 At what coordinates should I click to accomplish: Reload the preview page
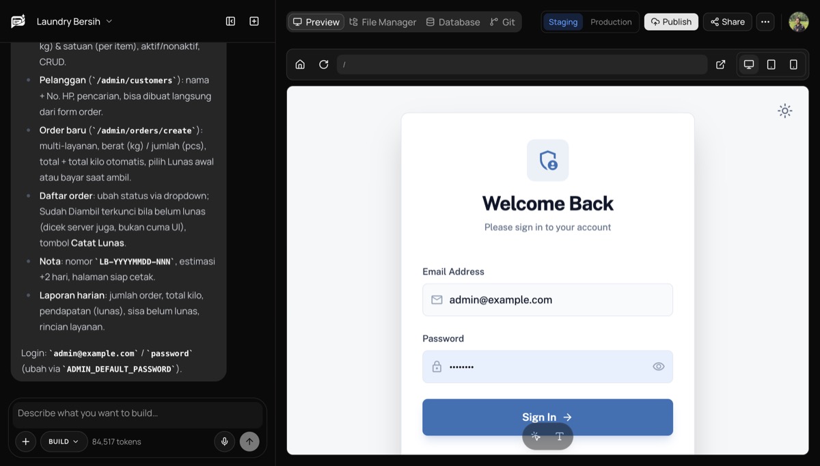[324, 64]
